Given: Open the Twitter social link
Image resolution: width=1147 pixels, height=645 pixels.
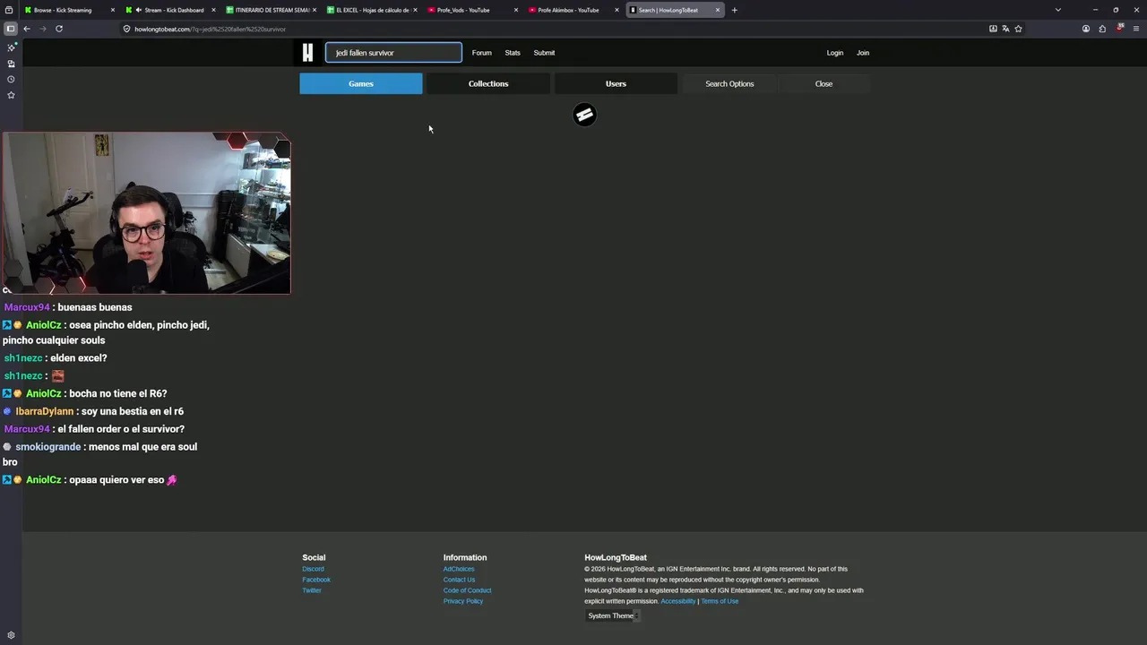Looking at the screenshot, I should coord(312,590).
